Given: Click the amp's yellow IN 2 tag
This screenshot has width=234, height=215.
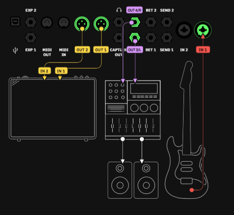Looking at the screenshot, I should pos(44,71).
